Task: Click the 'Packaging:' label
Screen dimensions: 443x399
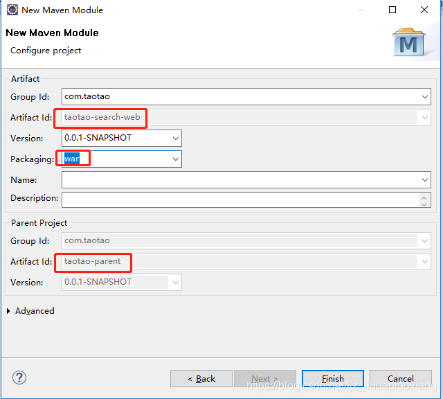Action: click(x=32, y=159)
